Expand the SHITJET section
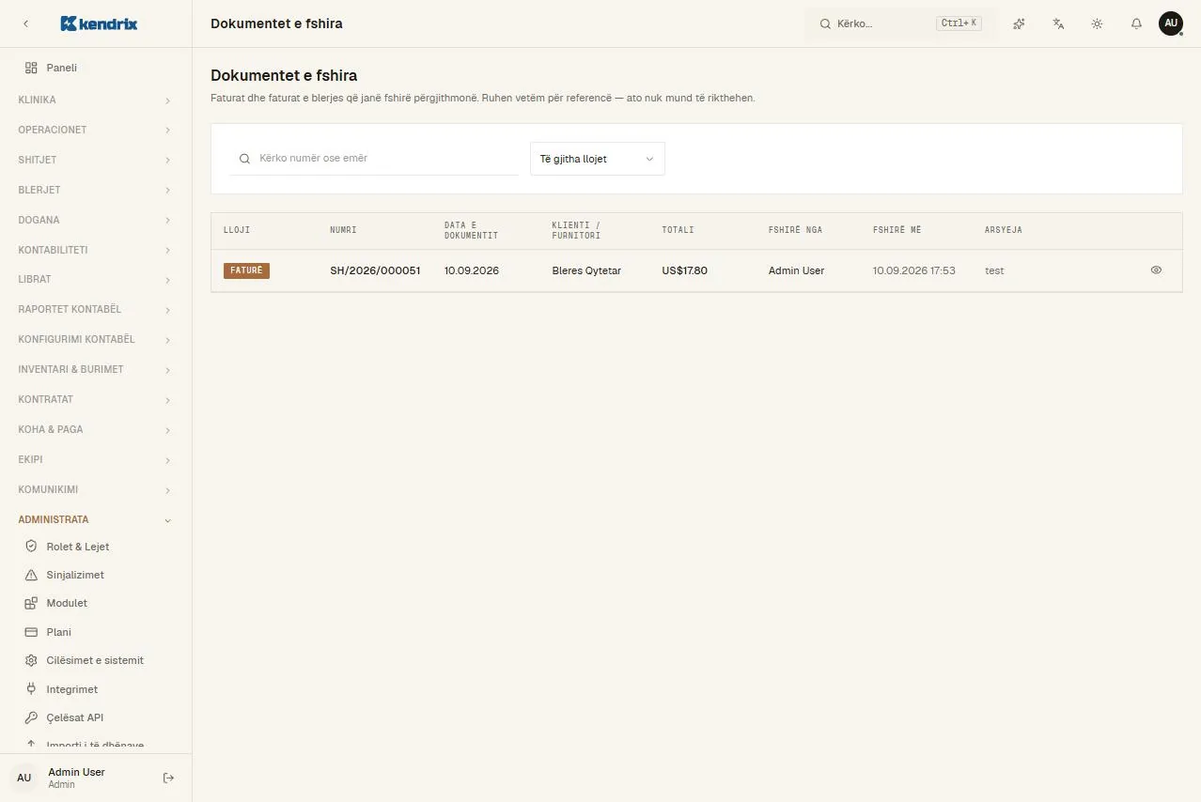 click(96, 160)
